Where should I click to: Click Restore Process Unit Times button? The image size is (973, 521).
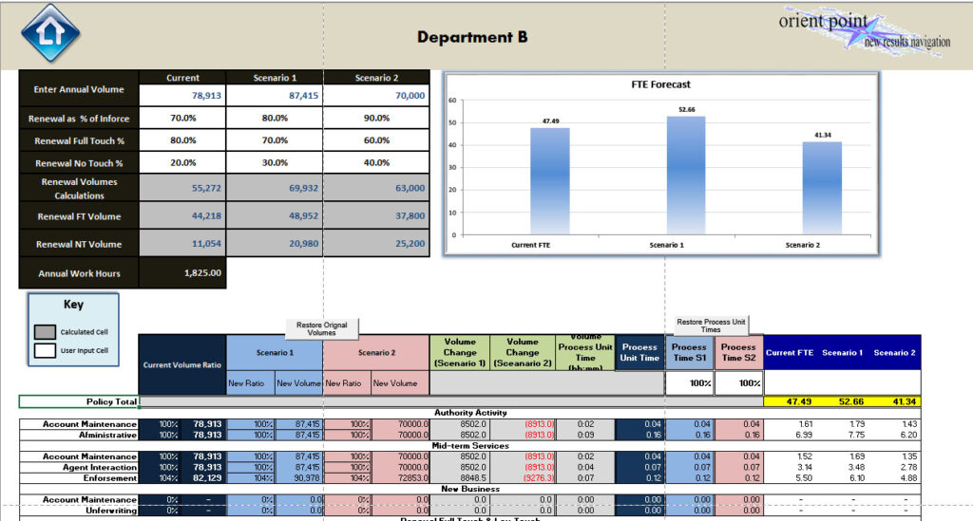pos(711,326)
